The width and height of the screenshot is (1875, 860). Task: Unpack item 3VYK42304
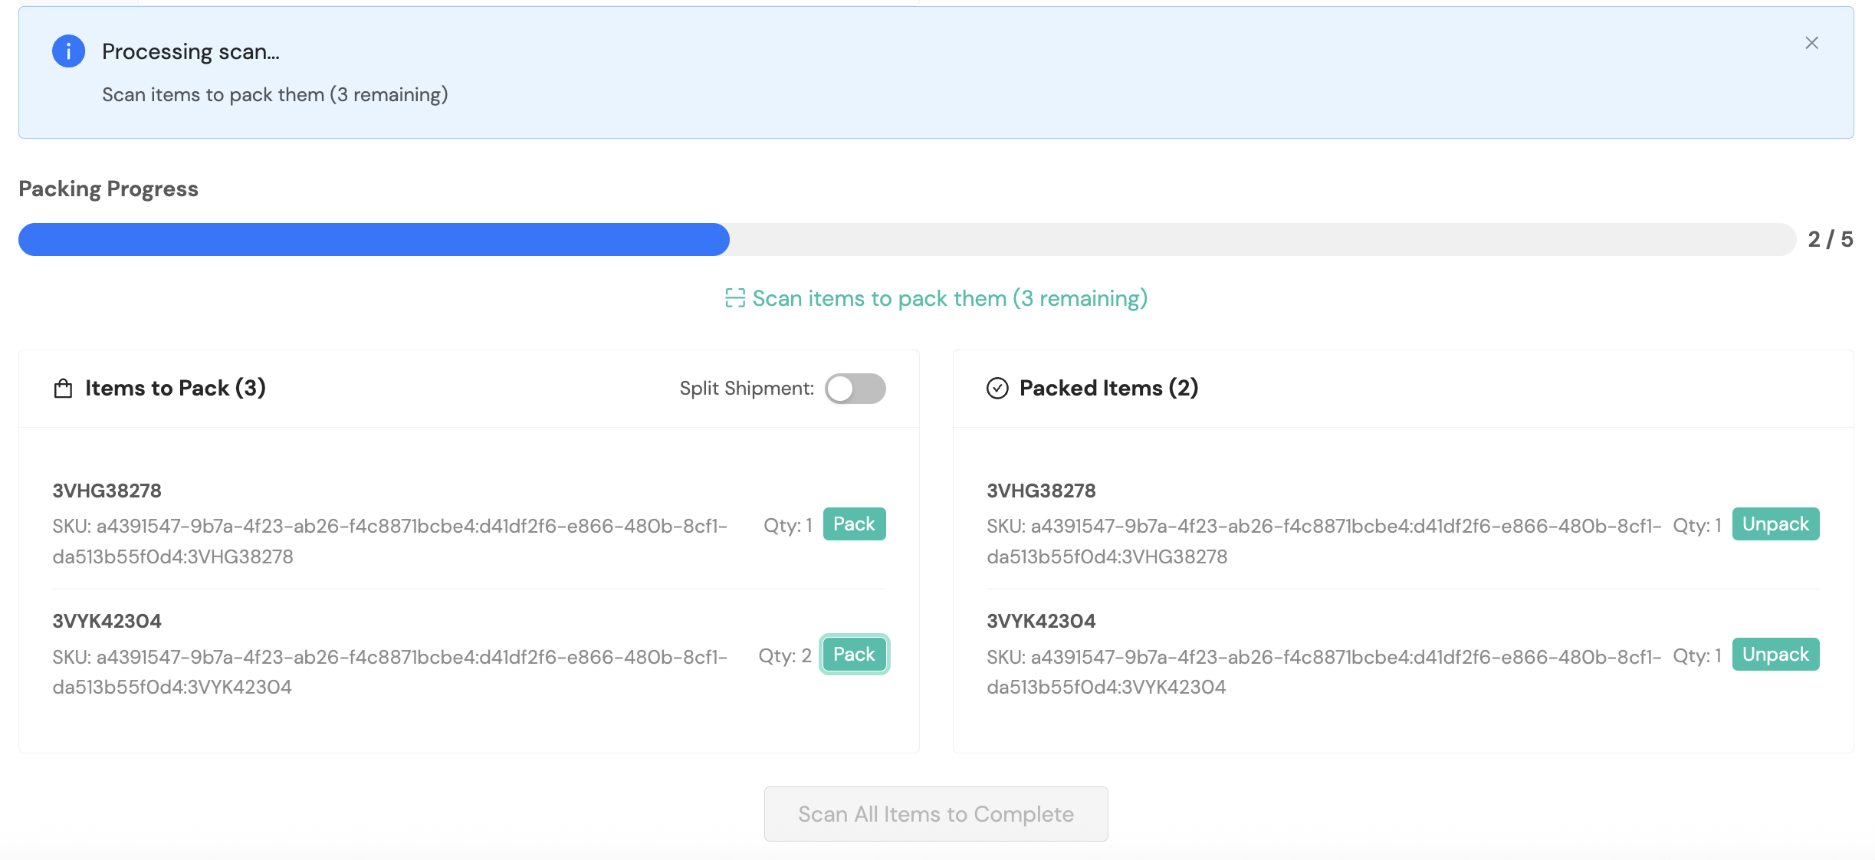click(1775, 655)
